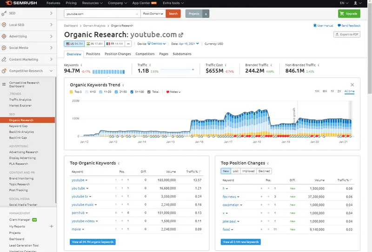372x252 pixels.
Task: Click the Competitive Research pie icon
Action: [x=4, y=71]
